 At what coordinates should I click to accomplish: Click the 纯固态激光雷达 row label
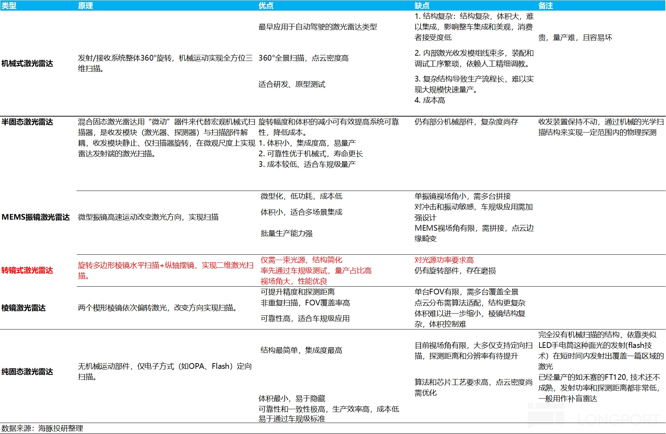27,372
